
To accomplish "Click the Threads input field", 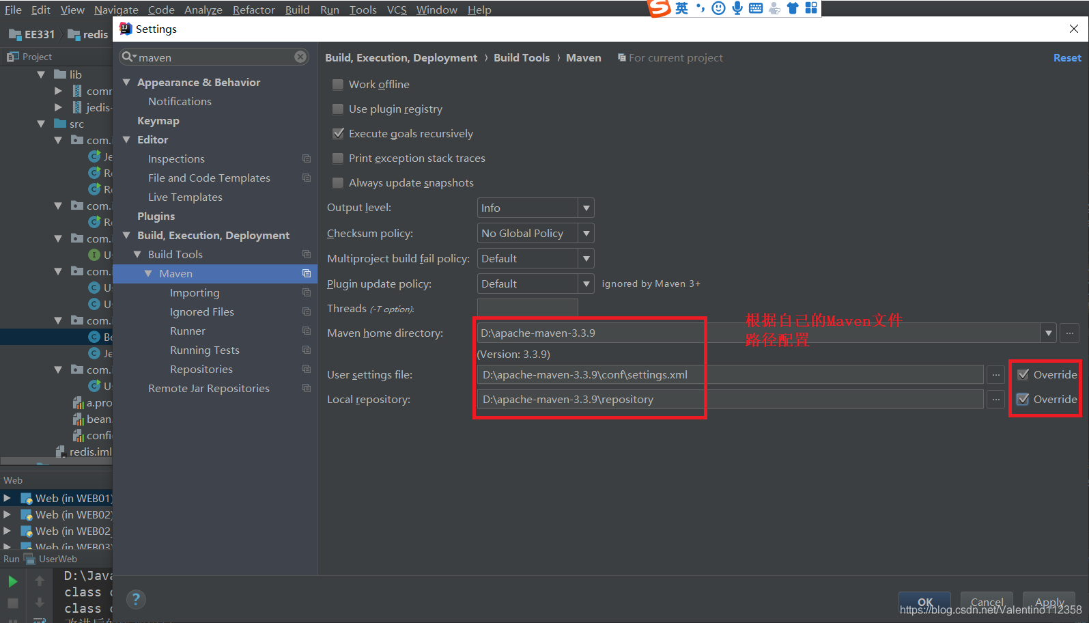I will click(527, 307).
